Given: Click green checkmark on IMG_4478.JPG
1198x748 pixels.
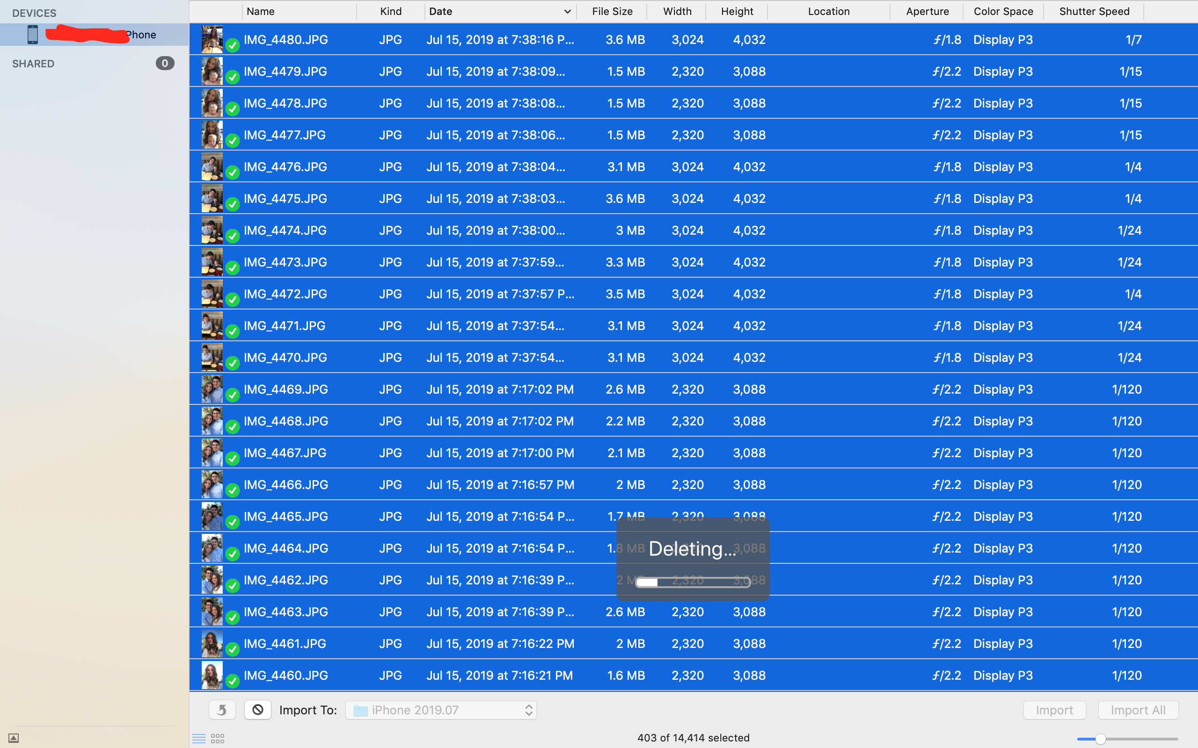Looking at the screenshot, I should point(233,109).
